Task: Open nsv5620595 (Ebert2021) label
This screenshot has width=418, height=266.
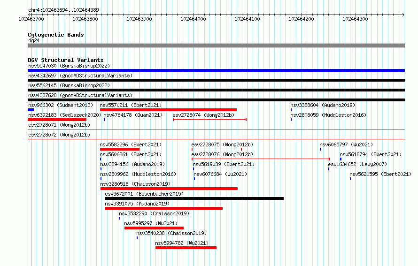Action: 380,174
